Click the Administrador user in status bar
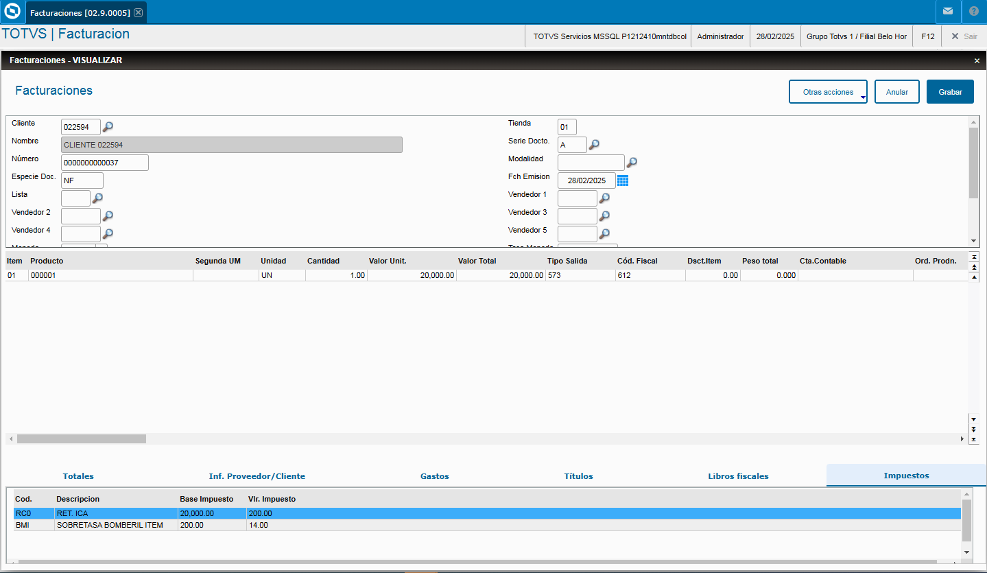The width and height of the screenshot is (987, 573). click(x=720, y=36)
